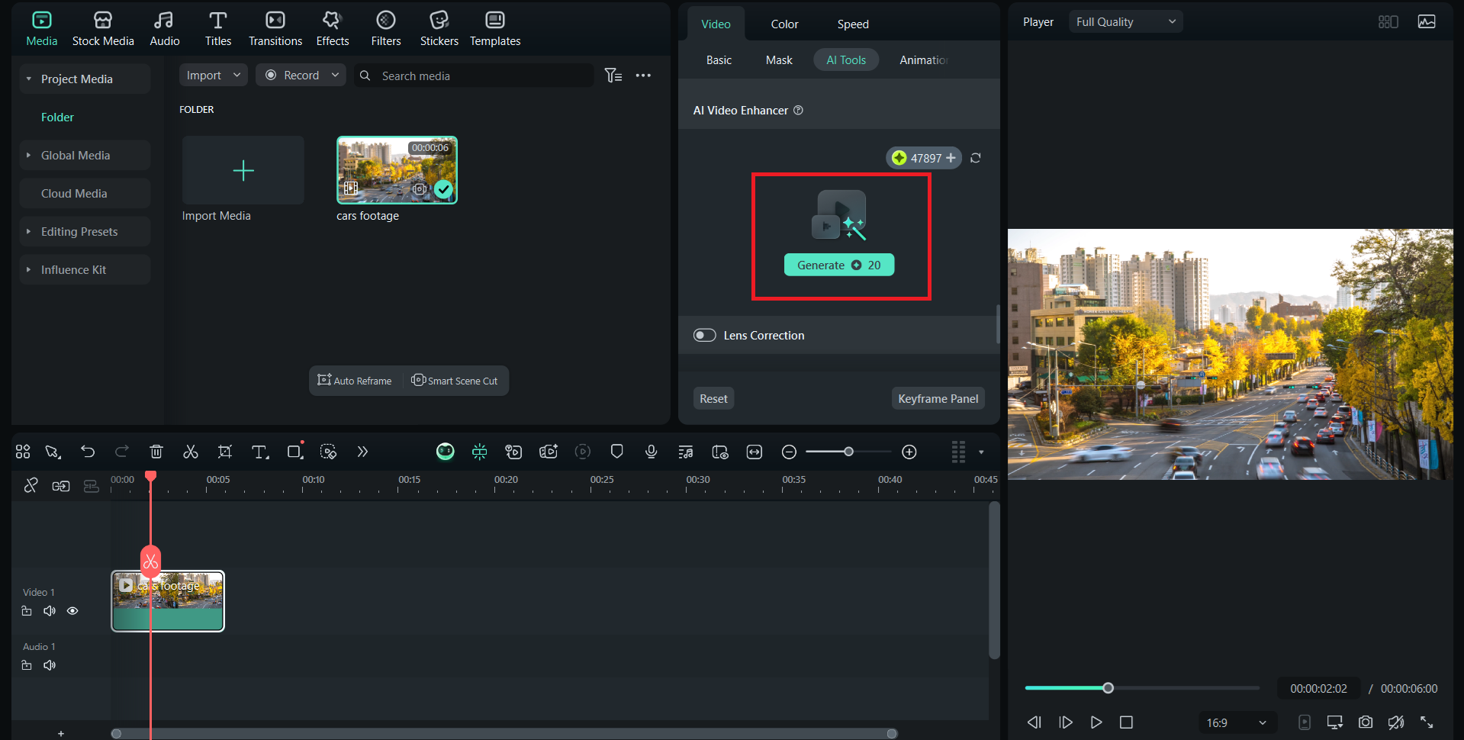
Task: Click the timeline horizontal scrollbar
Action: tap(504, 734)
